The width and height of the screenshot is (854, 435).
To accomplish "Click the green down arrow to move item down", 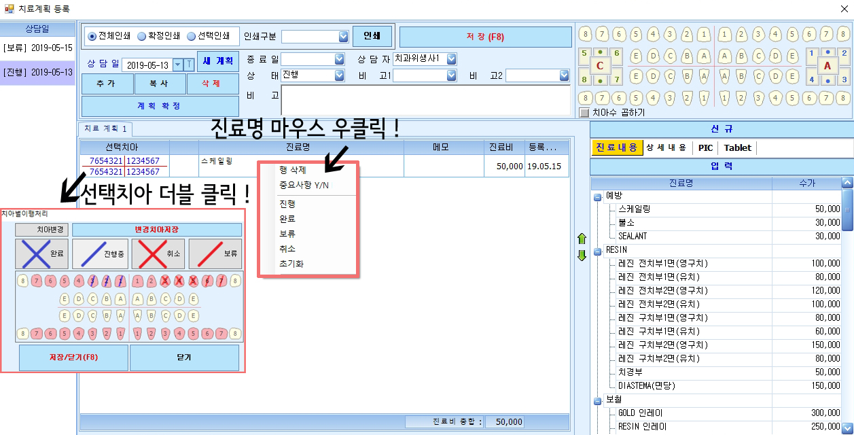I will point(582,256).
